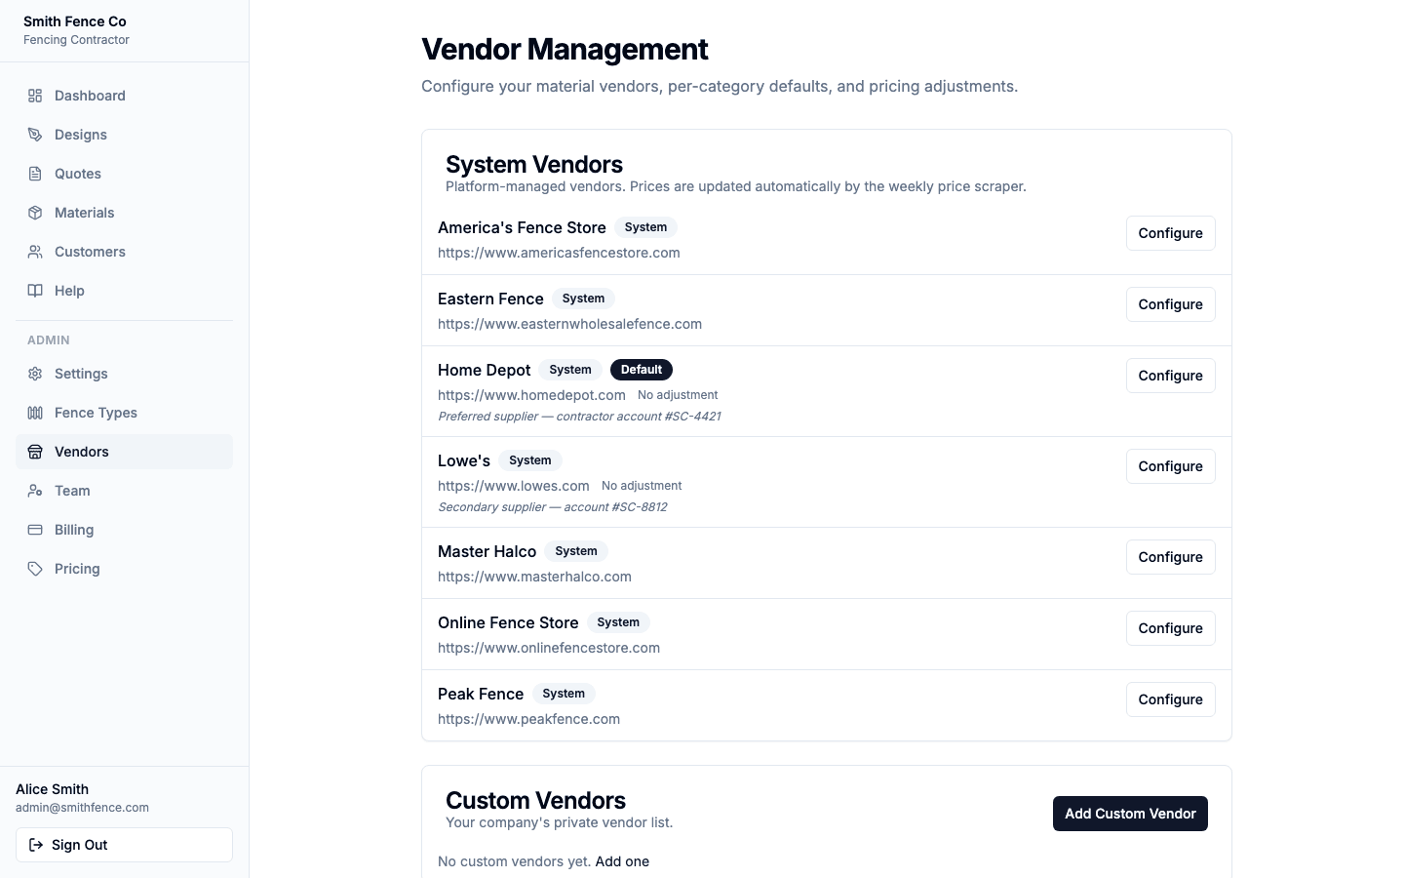
Task: Click the Customers people icon
Action: click(35, 252)
